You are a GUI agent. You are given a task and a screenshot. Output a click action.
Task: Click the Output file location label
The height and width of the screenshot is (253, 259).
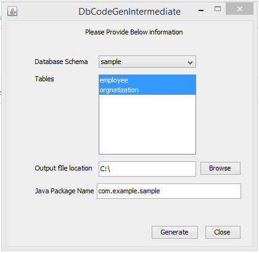pyautogui.click(x=64, y=168)
